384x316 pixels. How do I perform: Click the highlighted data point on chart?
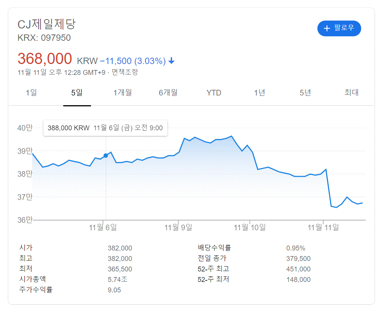point(106,155)
